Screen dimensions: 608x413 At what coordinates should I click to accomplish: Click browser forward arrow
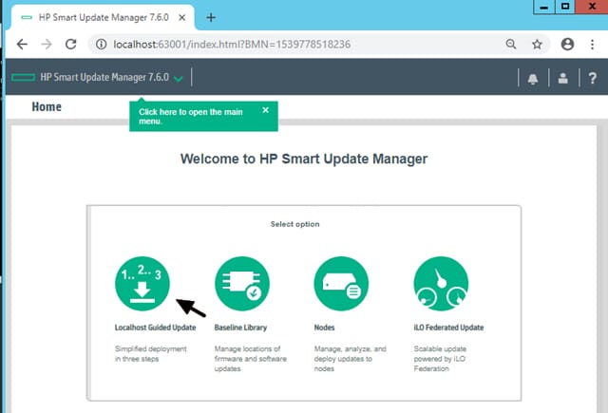point(47,45)
